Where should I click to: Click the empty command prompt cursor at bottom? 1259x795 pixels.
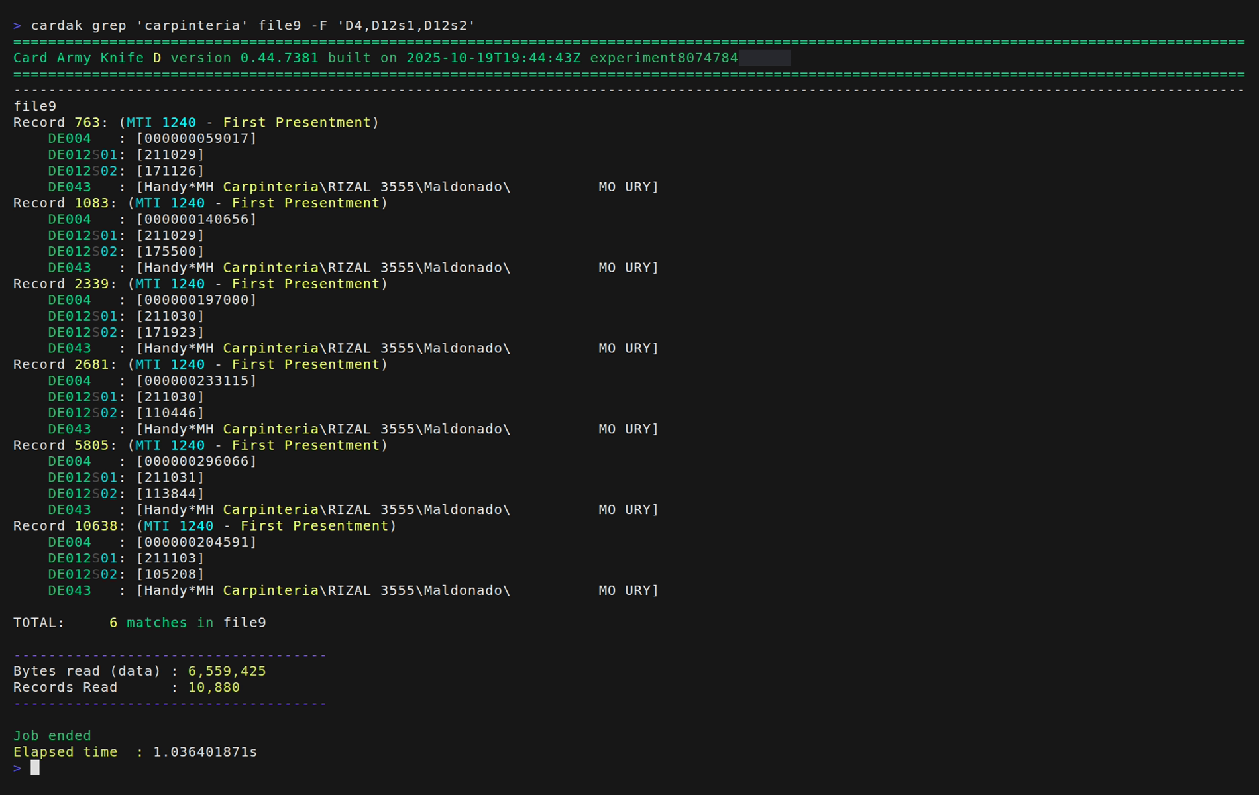click(35, 768)
